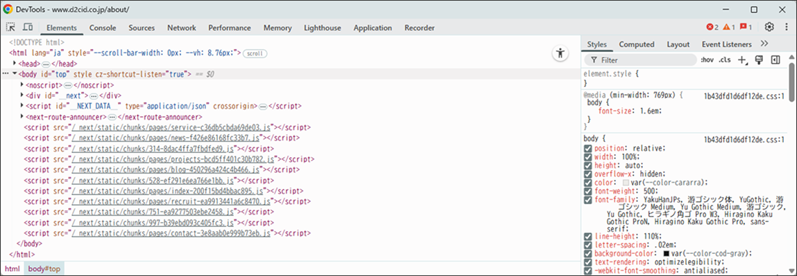Expand noscript content ellipsis badge
Image resolution: width=797 pixels, height=276 pixels.
pyautogui.click(x=68, y=85)
